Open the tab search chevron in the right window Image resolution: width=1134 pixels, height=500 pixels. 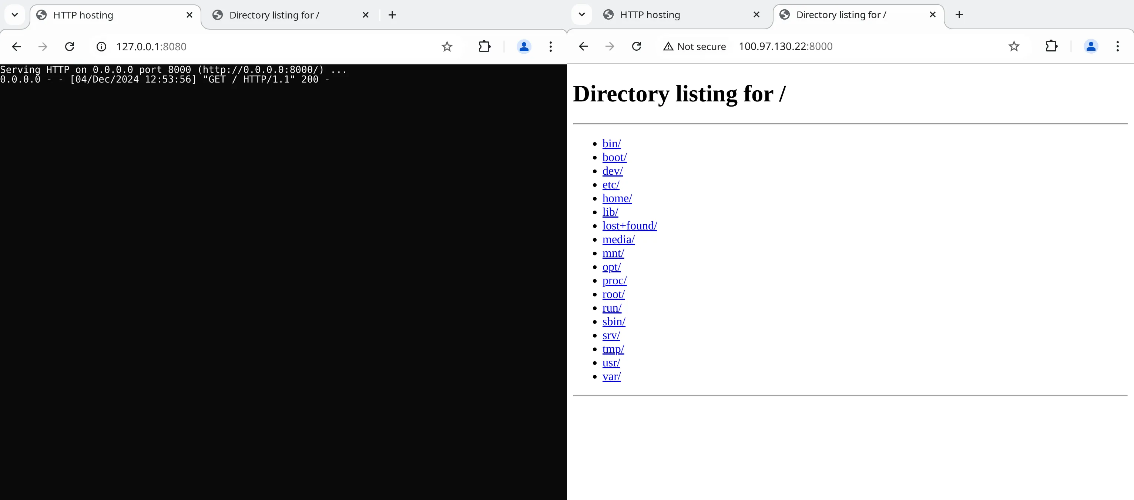(x=581, y=14)
